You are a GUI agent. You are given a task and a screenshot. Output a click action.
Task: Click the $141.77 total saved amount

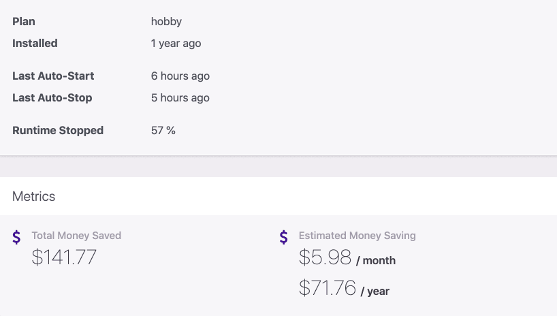point(64,257)
